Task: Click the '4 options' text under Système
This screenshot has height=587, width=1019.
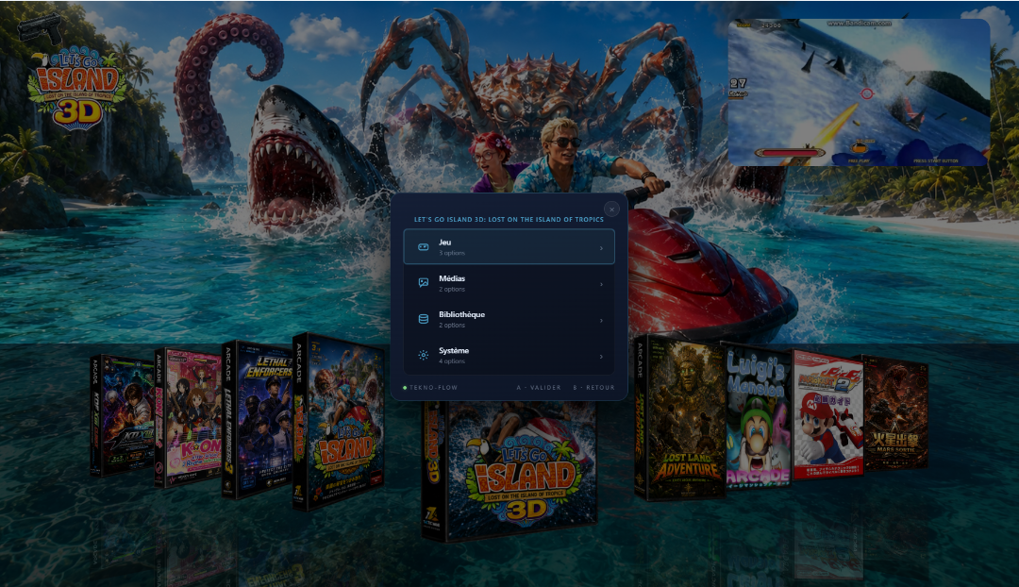Action: click(452, 361)
